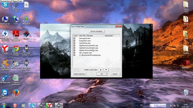This screenshot has width=193, height=108.
Task: Select the HearthFires.esm file name
Action: (x=85, y=43)
